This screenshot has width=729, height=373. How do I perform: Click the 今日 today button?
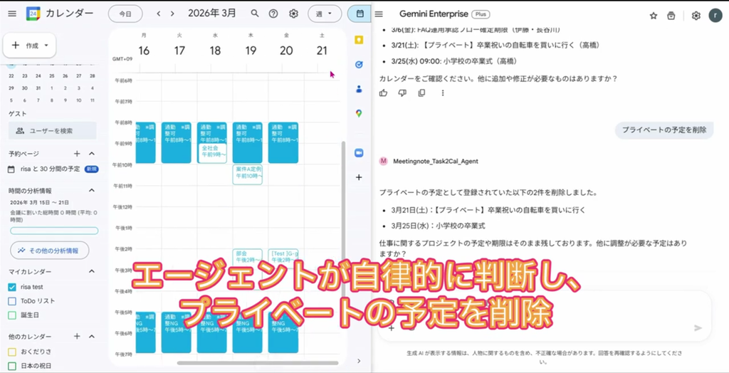click(x=125, y=14)
